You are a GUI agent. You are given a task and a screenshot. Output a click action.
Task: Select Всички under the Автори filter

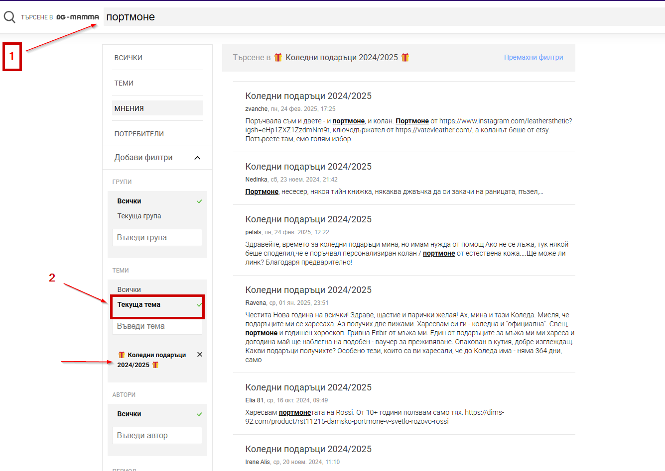point(130,414)
